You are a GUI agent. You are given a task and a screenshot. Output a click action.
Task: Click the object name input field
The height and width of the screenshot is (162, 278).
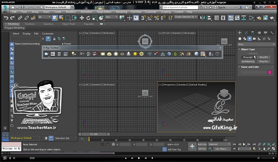pyautogui.click(x=254, y=72)
